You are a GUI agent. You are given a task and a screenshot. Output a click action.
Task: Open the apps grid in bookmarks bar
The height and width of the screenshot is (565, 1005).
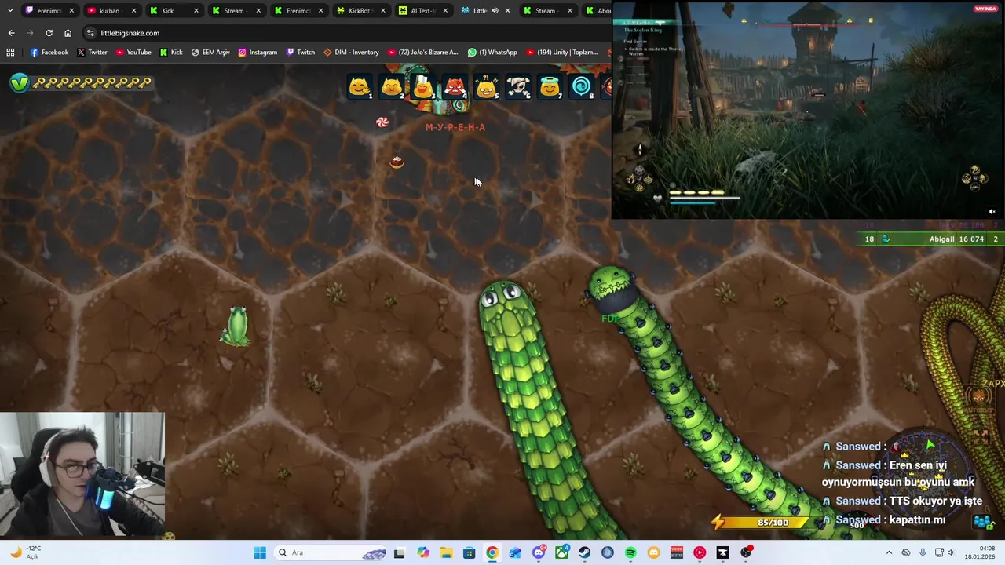(10, 53)
